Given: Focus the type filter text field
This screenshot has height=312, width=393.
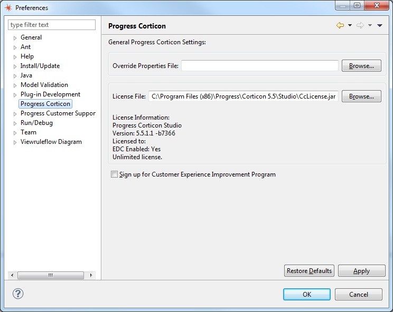Looking at the screenshot, I should point(52,25).
